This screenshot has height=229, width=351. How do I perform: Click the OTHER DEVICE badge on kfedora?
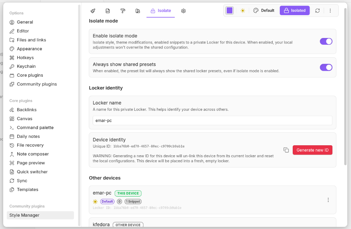[x=128, y=225]
